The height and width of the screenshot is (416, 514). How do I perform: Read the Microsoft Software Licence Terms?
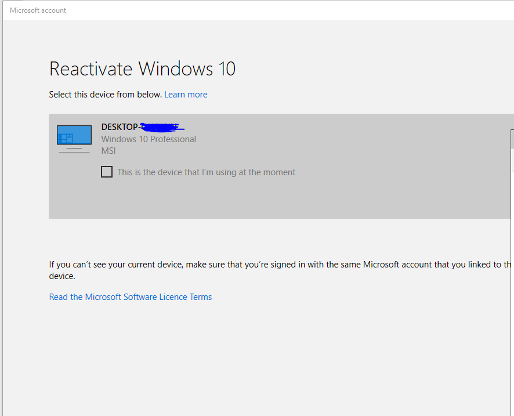(x=131, y=297)
